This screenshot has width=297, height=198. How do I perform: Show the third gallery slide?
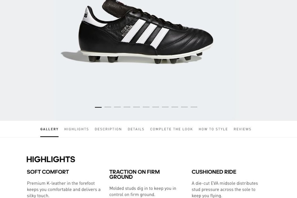point(117,107)
